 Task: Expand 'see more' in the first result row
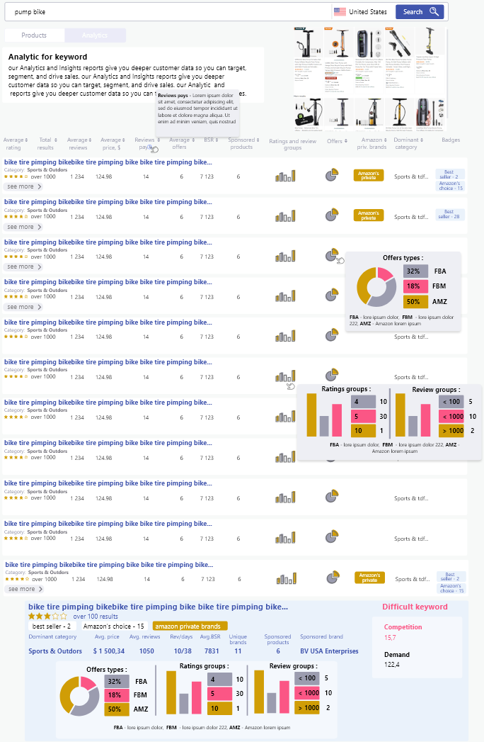(23, 187)
